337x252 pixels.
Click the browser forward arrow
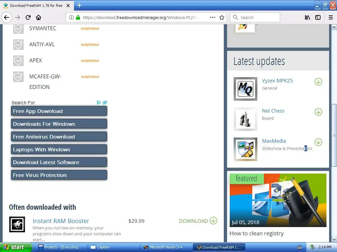(17, 17)
